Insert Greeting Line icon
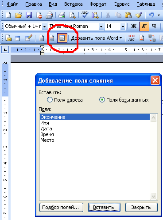163x220 pixels. tap(51, 38)
